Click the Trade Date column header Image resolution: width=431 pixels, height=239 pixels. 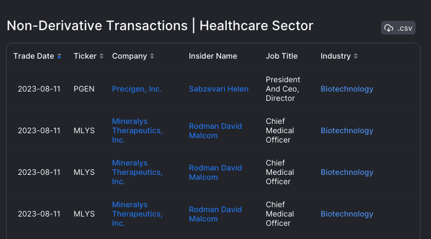click(x=34, y=56)
